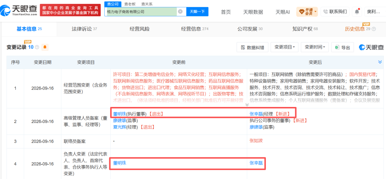Click the 变更项目 column header

[x=86, y=62]
